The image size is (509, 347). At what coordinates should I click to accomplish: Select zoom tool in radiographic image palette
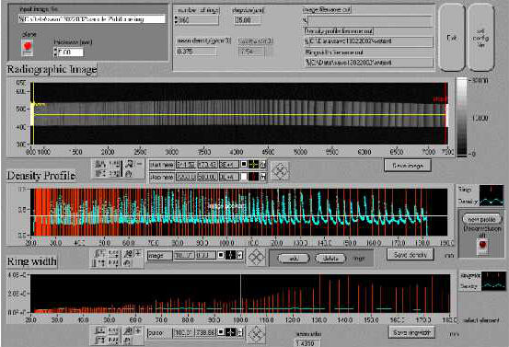129,164
